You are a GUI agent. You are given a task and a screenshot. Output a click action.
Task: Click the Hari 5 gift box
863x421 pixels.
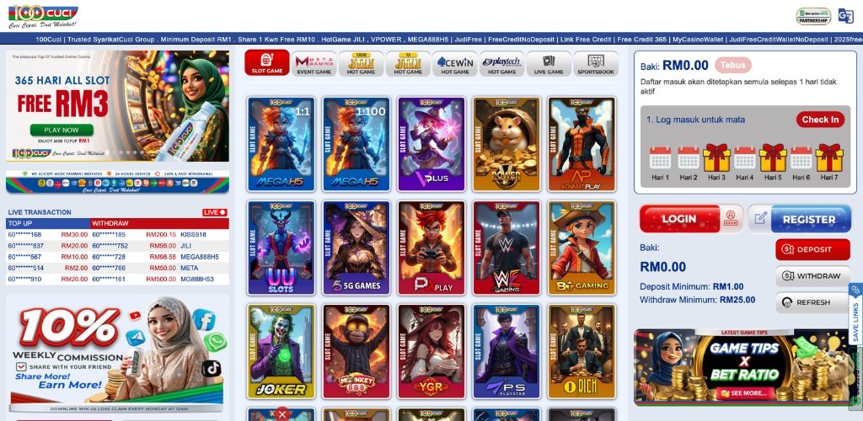[x=773, y=157]
